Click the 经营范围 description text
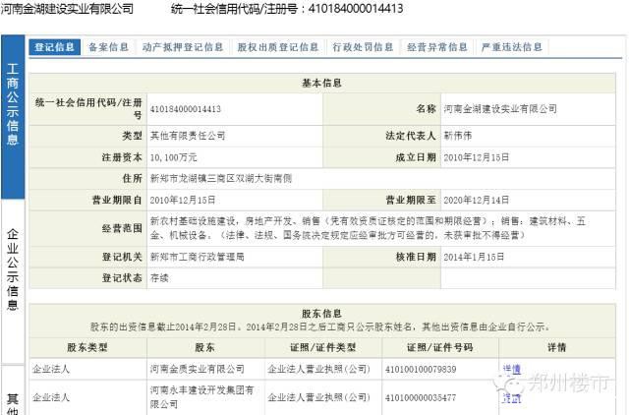The height and width of the screenshot is (415, 629). 368,228
